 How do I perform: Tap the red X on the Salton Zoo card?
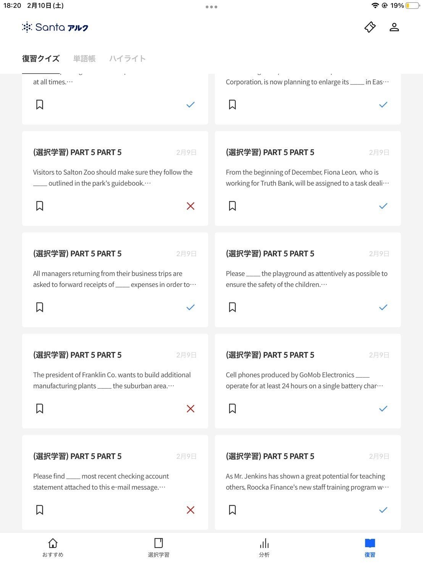coord(191,206)
